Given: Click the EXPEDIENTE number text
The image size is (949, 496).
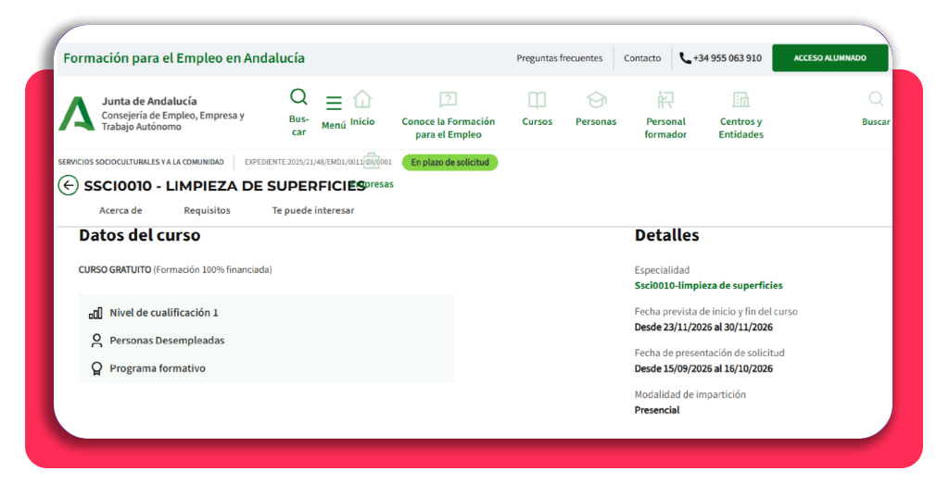Looking at the screenshot, I should (318, 163).
